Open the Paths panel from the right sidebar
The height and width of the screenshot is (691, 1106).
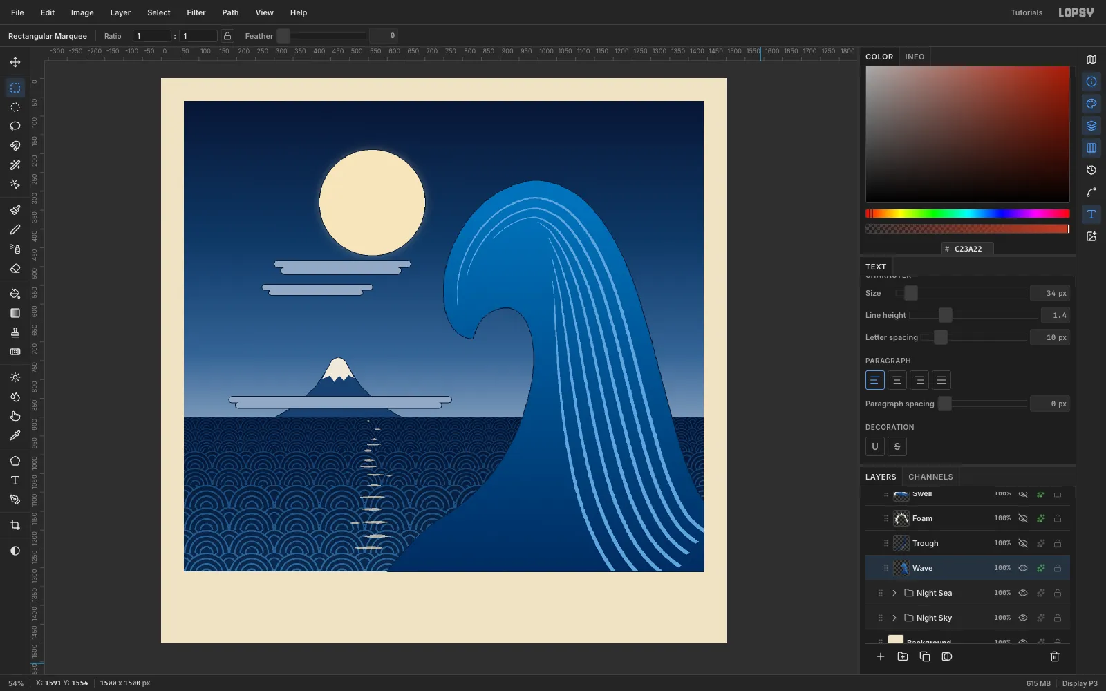(x=1091, y=192)
